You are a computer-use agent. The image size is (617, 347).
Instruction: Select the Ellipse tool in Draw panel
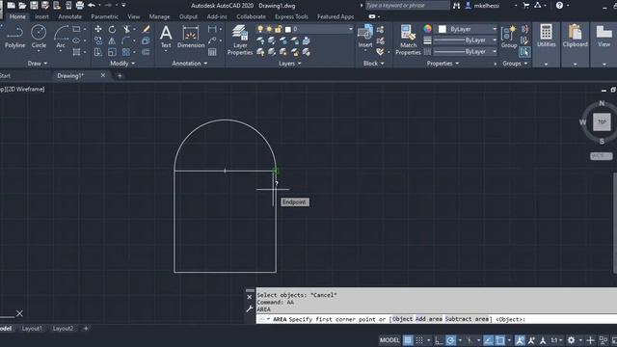(x=77, y=40)
